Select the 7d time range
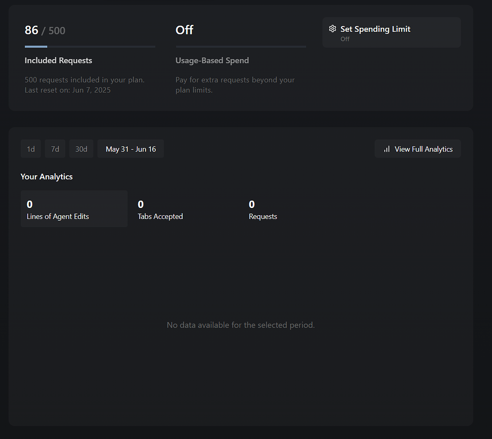This screenshot has height=439, width=492. [55, 148]
